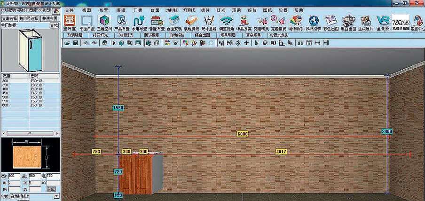Click the 型号 column header

[x=44, y=75]
